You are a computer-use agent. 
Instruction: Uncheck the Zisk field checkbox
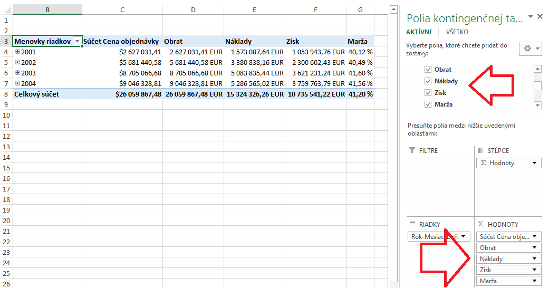[x=428, y=92]
